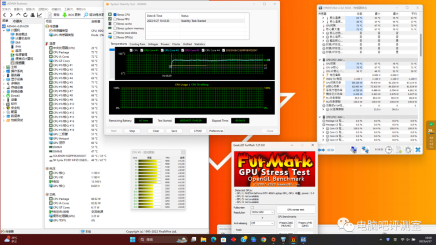
Task: Open Microsoft Edge from the taskbar
Action: (213, 240)
